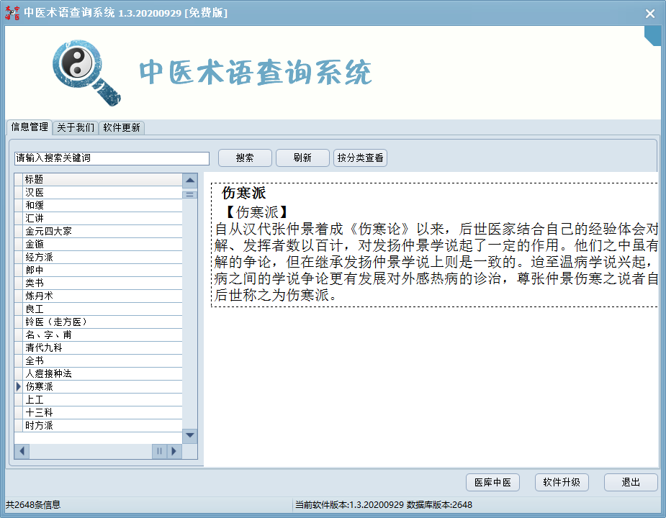Click the list scroll-down arrow
Image resolution: width=666 pixels, height=518 pixels.
(x=190, y=435)
